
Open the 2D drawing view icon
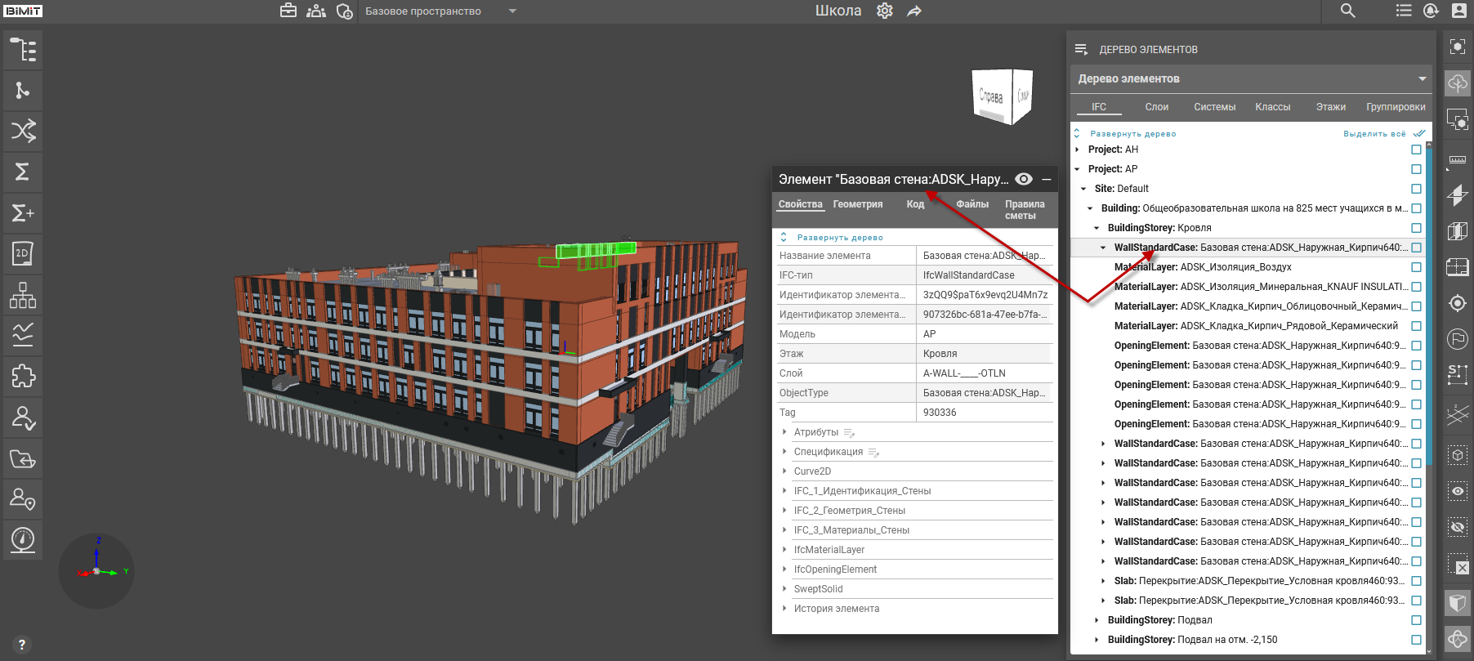tap(23, 253)
